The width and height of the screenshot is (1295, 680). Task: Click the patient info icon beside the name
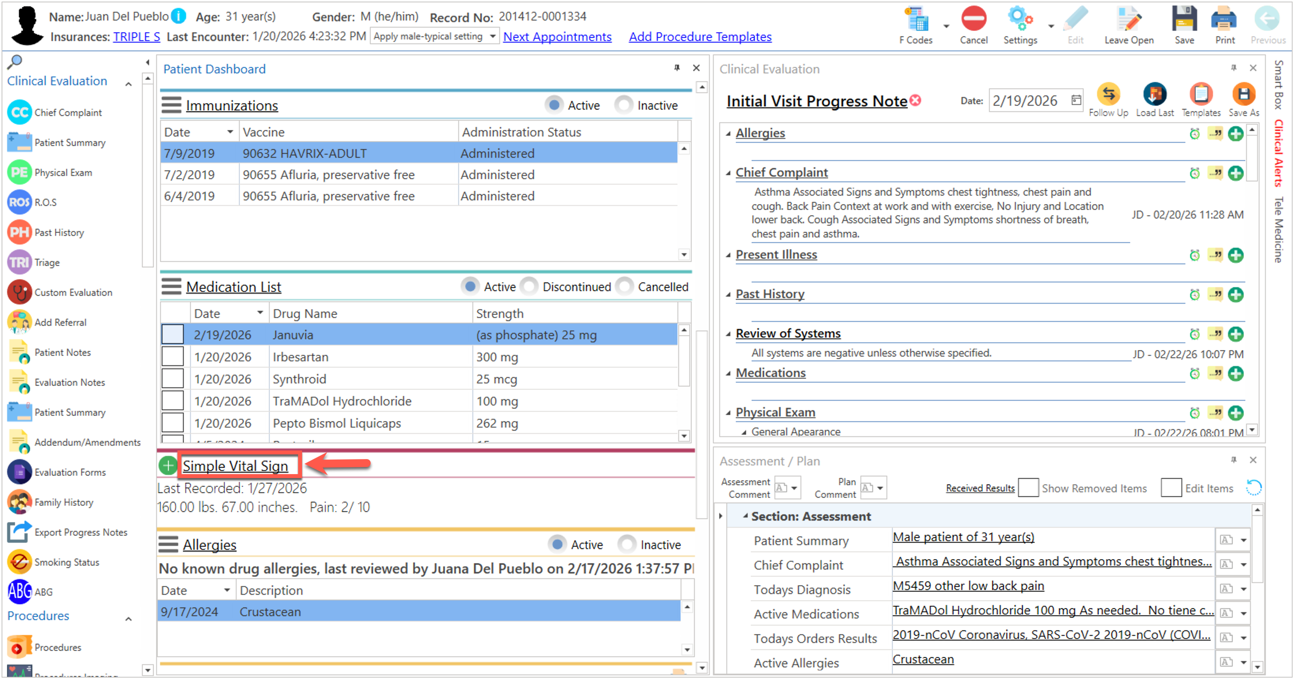point(179,16)
